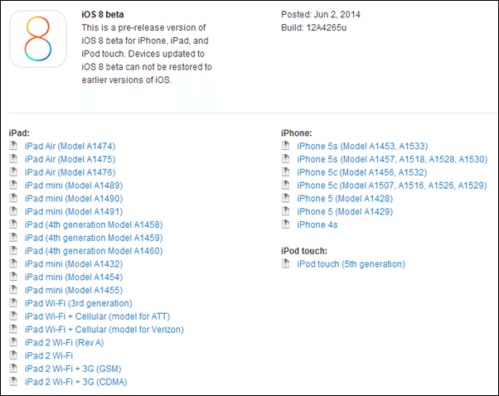
Task: Click document icon beside iPad mini (Model A1489)
Action: 13,186
